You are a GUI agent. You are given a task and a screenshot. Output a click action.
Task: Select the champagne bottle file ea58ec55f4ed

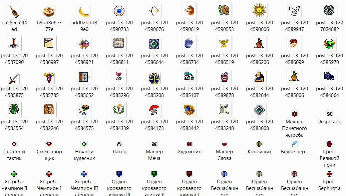click(x=14, y=12)
